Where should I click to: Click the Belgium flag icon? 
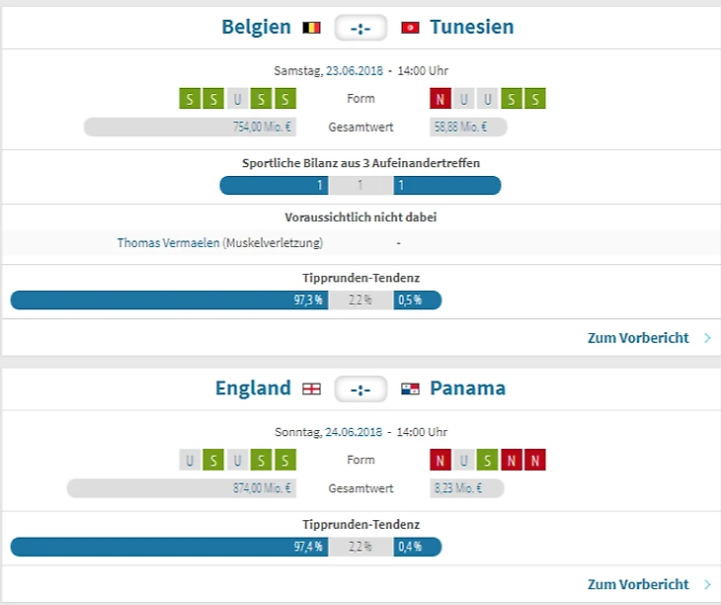coord(311,28)
